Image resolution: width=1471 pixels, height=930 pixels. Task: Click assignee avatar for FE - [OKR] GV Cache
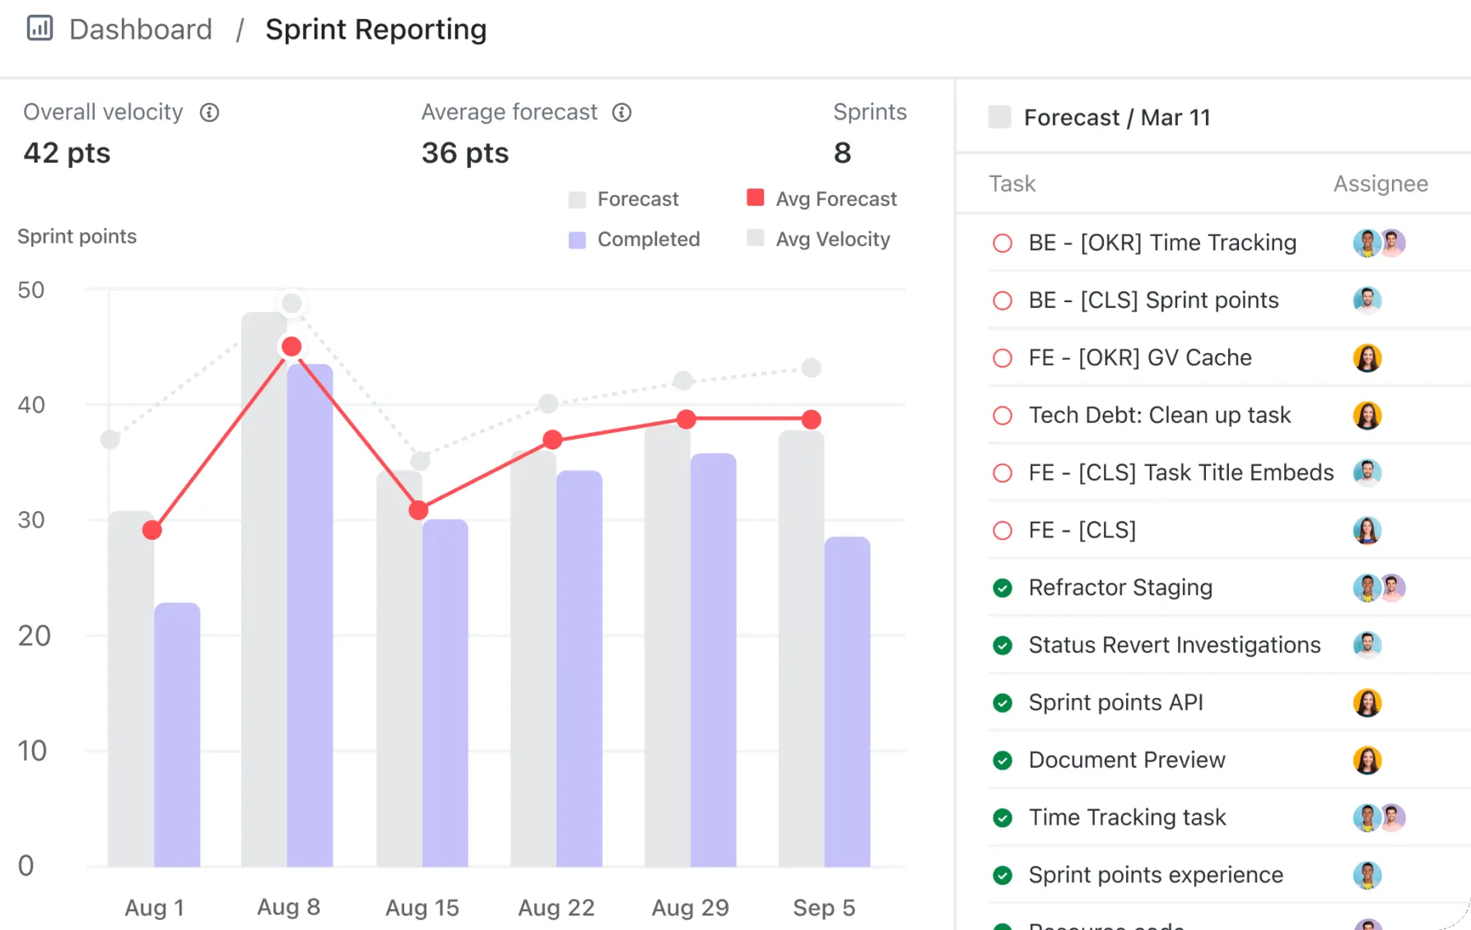1367,358
